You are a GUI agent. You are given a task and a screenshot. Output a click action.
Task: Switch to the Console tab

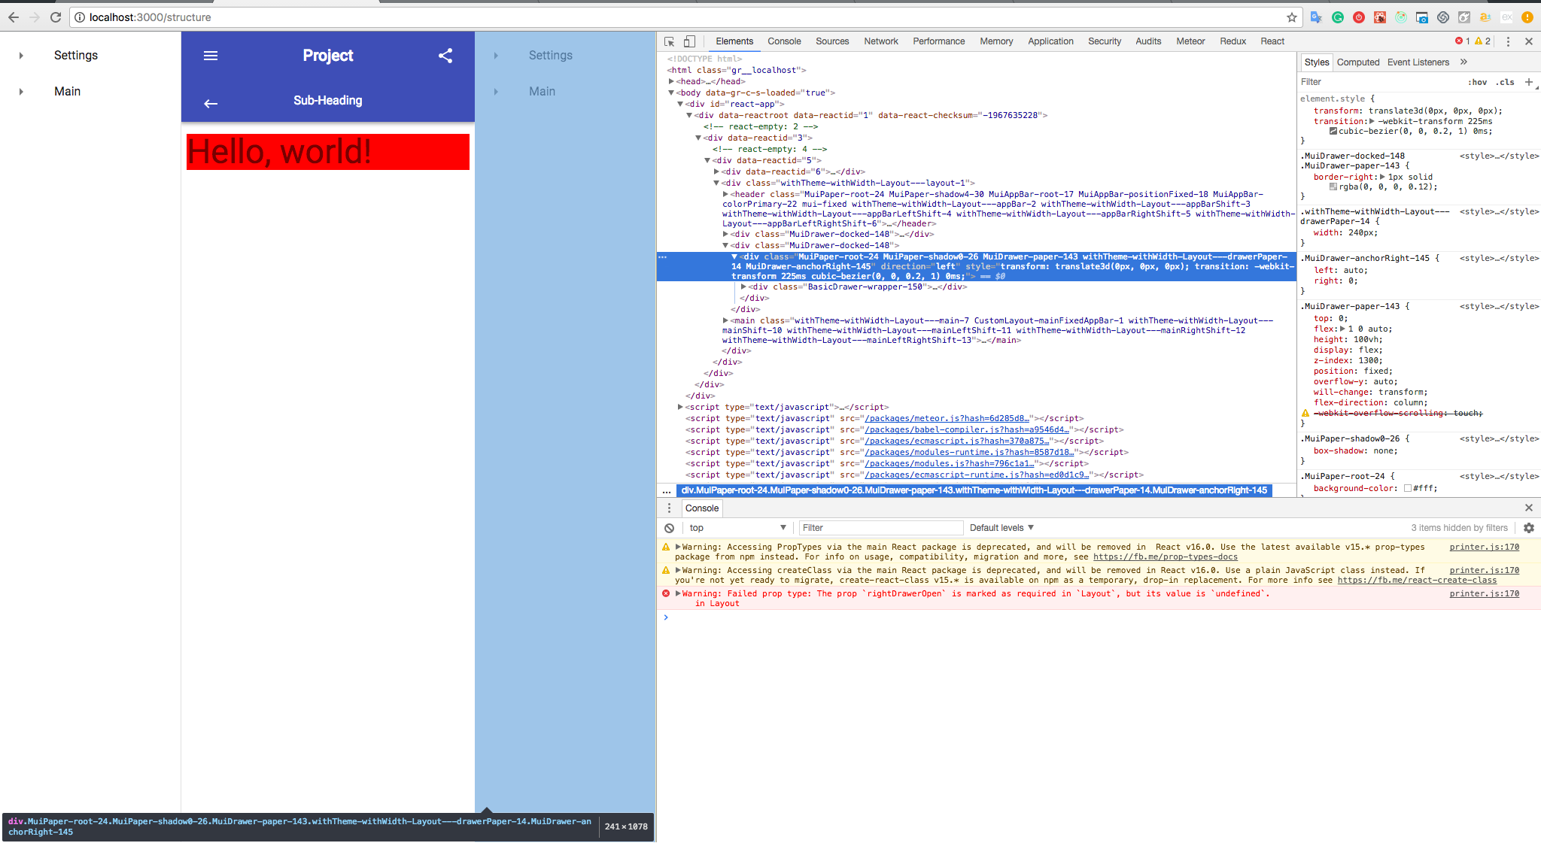coord(784,41)
